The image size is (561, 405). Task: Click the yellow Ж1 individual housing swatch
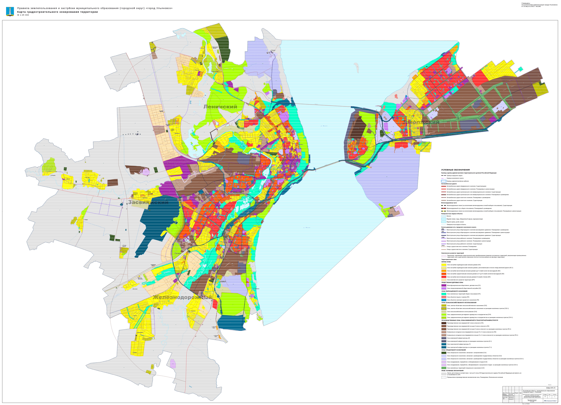point(444,265)
